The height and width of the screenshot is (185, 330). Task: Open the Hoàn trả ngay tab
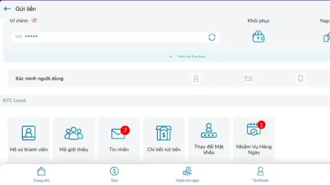click(188, 174)
